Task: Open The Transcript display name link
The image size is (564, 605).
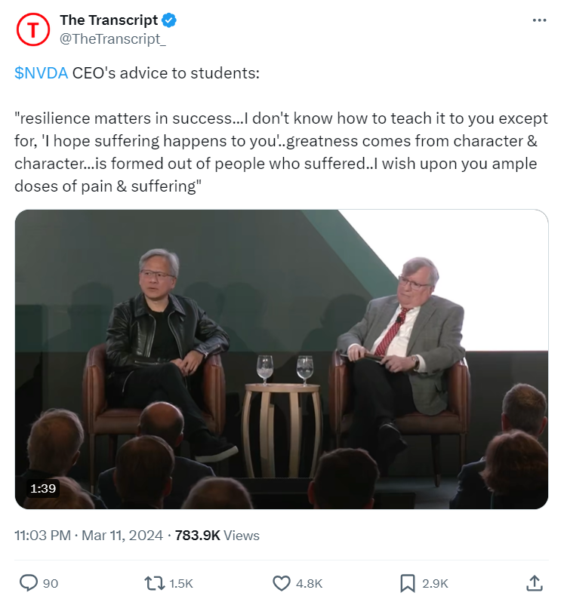Action: coord(109,20)
